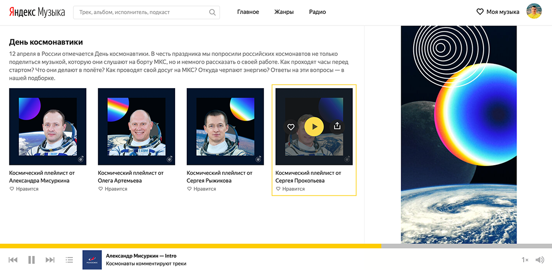552x270 pixels.
Task: Change playback speed 1× control
Action: [525, 260]
